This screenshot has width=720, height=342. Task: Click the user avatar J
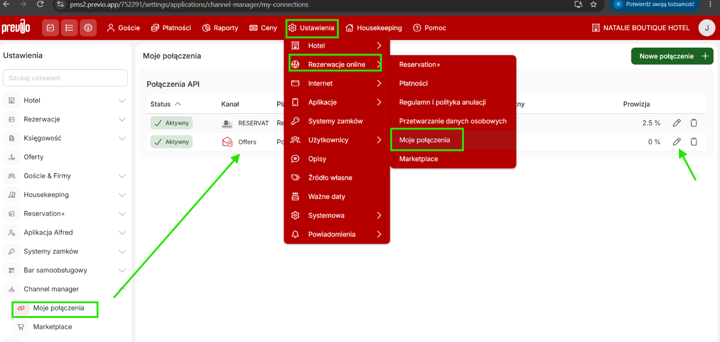point(707,28)
